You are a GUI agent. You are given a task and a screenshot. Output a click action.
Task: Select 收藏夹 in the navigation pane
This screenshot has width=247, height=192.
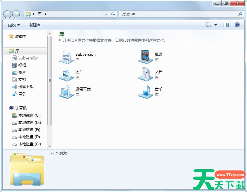coord(21,37)
